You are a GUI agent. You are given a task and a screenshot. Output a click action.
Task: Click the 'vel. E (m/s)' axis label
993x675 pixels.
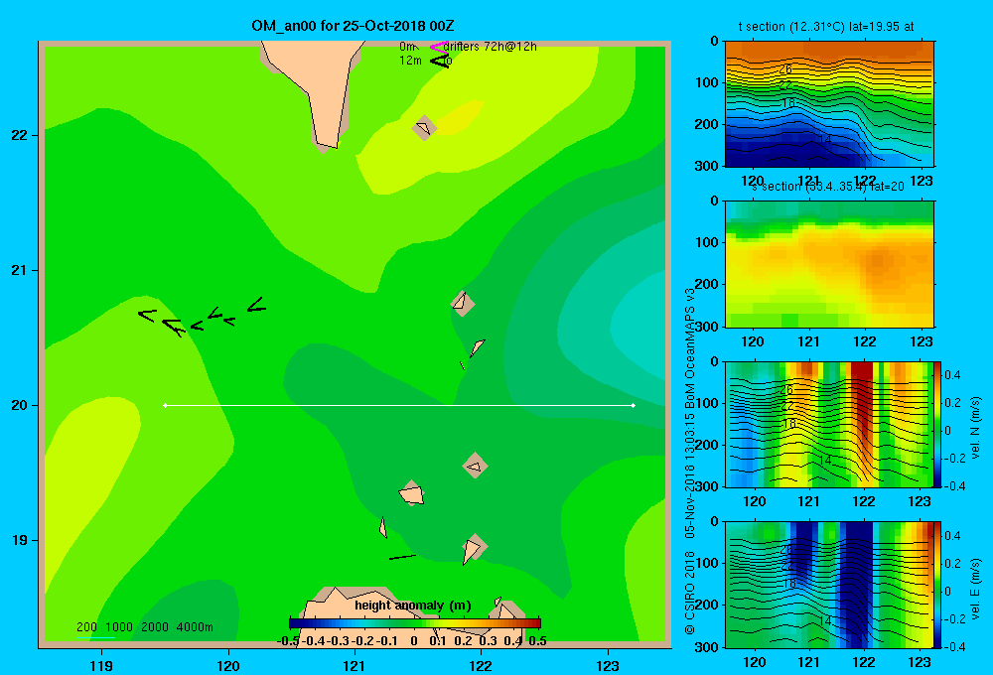pos(975,588)
